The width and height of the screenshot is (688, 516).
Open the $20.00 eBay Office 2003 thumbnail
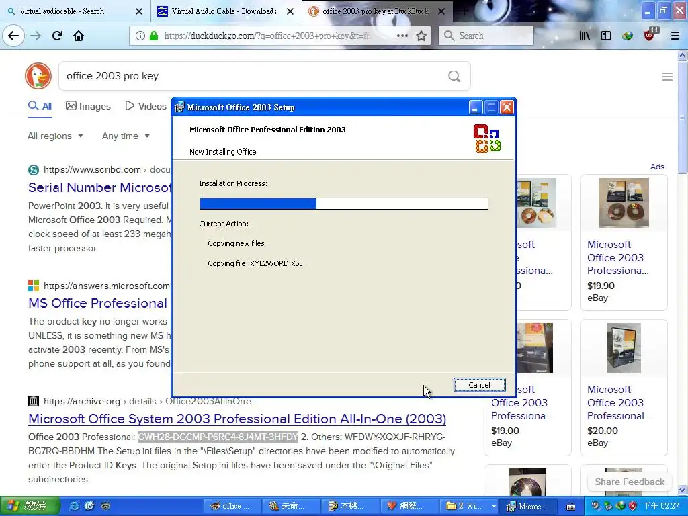[x=623, y=348]
